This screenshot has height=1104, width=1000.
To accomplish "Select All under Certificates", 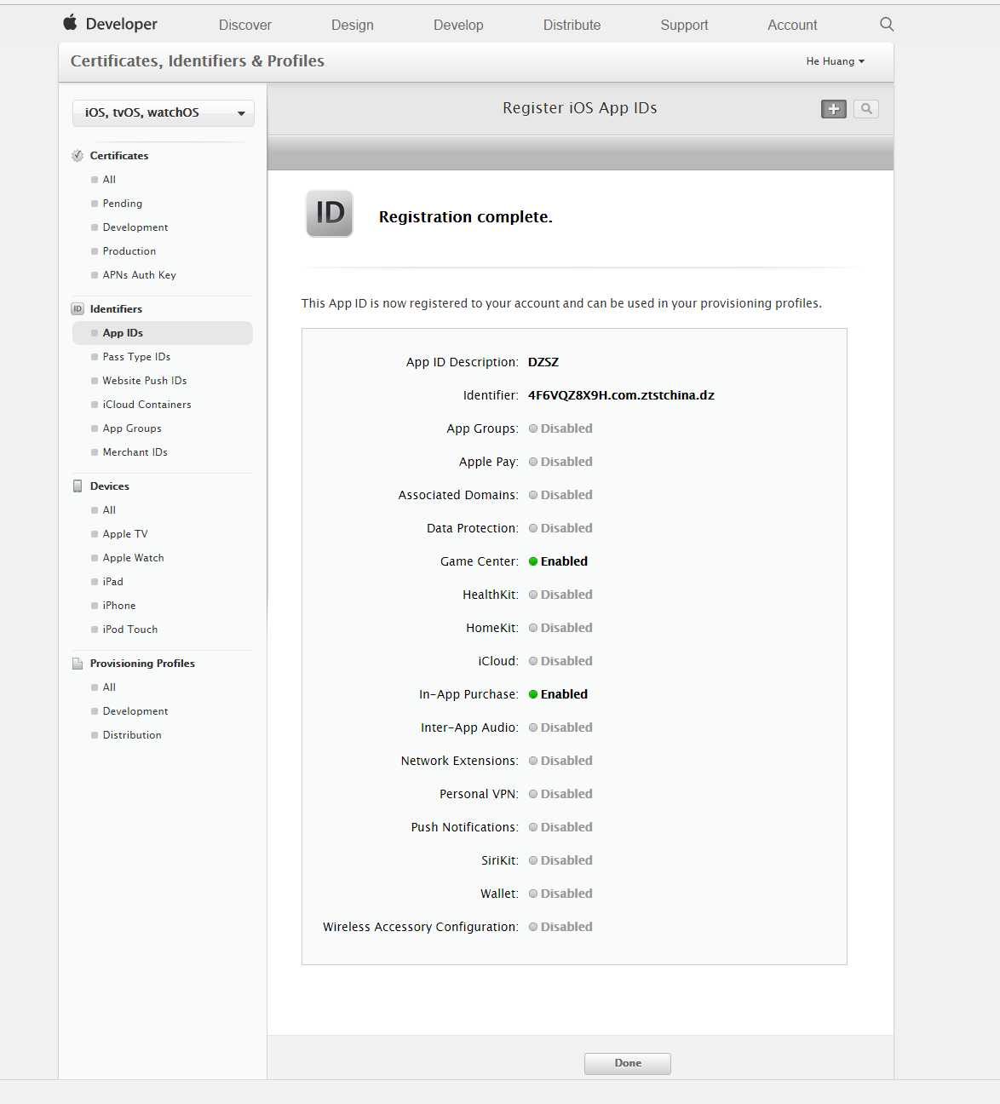I will coord(109,180).
